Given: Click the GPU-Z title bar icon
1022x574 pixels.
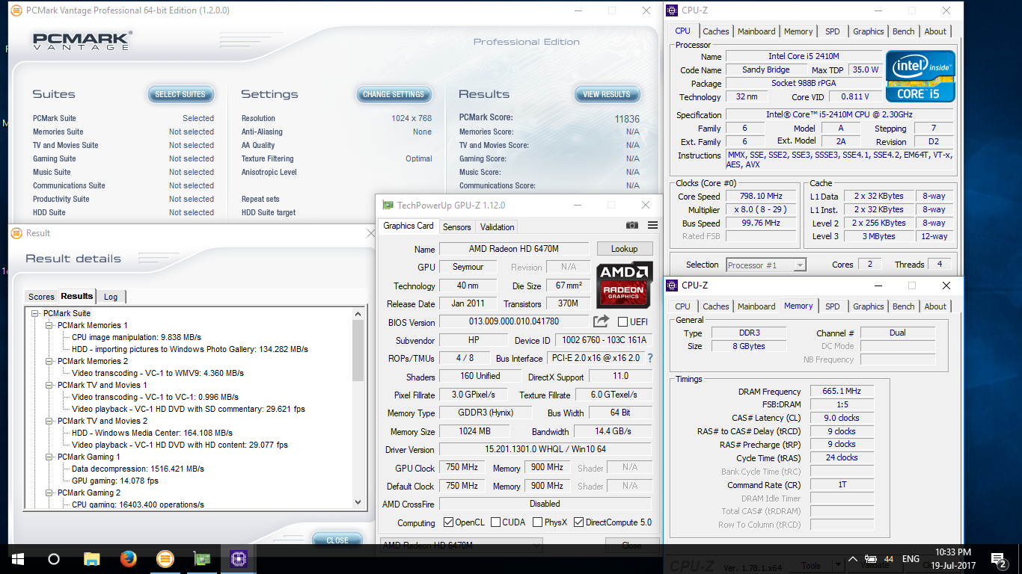Looking at the screenshot, I should [x=388, y=205].
